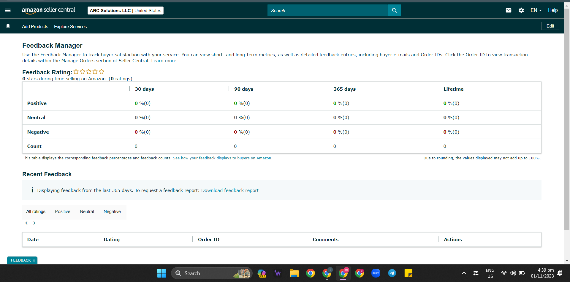570x282 pixels.
Task: Click the battery status tray icon
Action: coord(522,273)
